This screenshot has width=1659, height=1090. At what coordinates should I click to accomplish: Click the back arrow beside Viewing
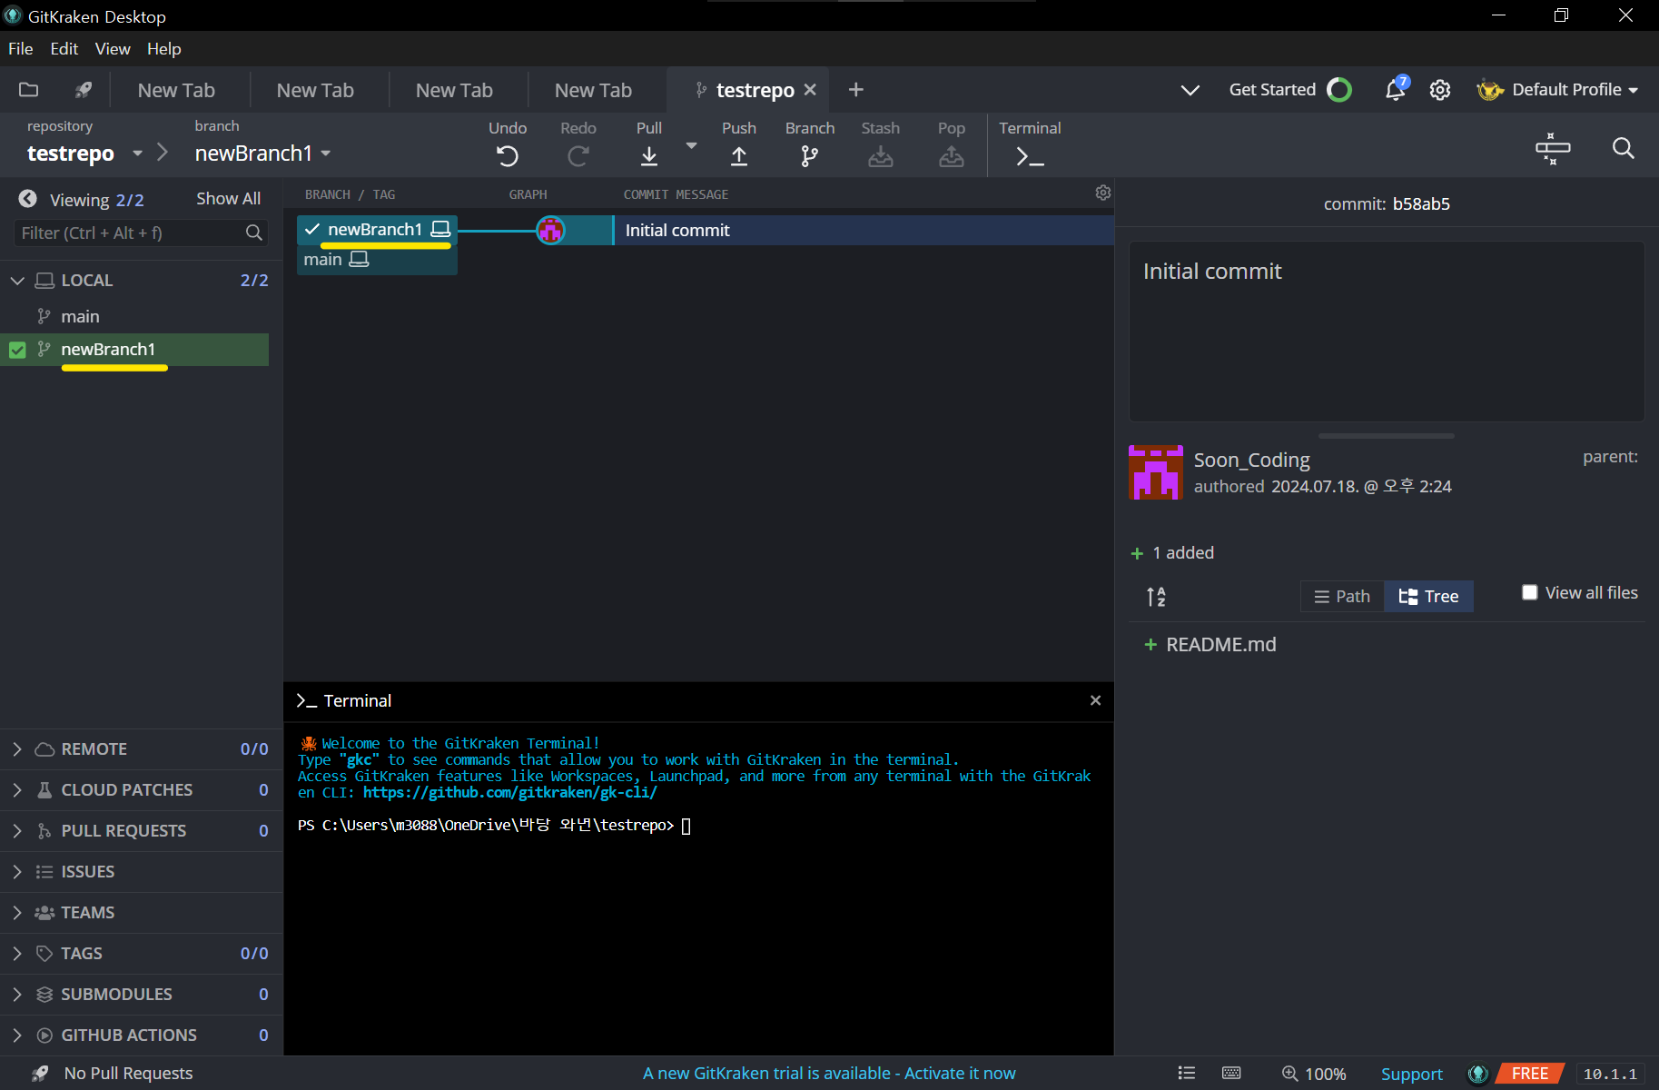[28, 199]
